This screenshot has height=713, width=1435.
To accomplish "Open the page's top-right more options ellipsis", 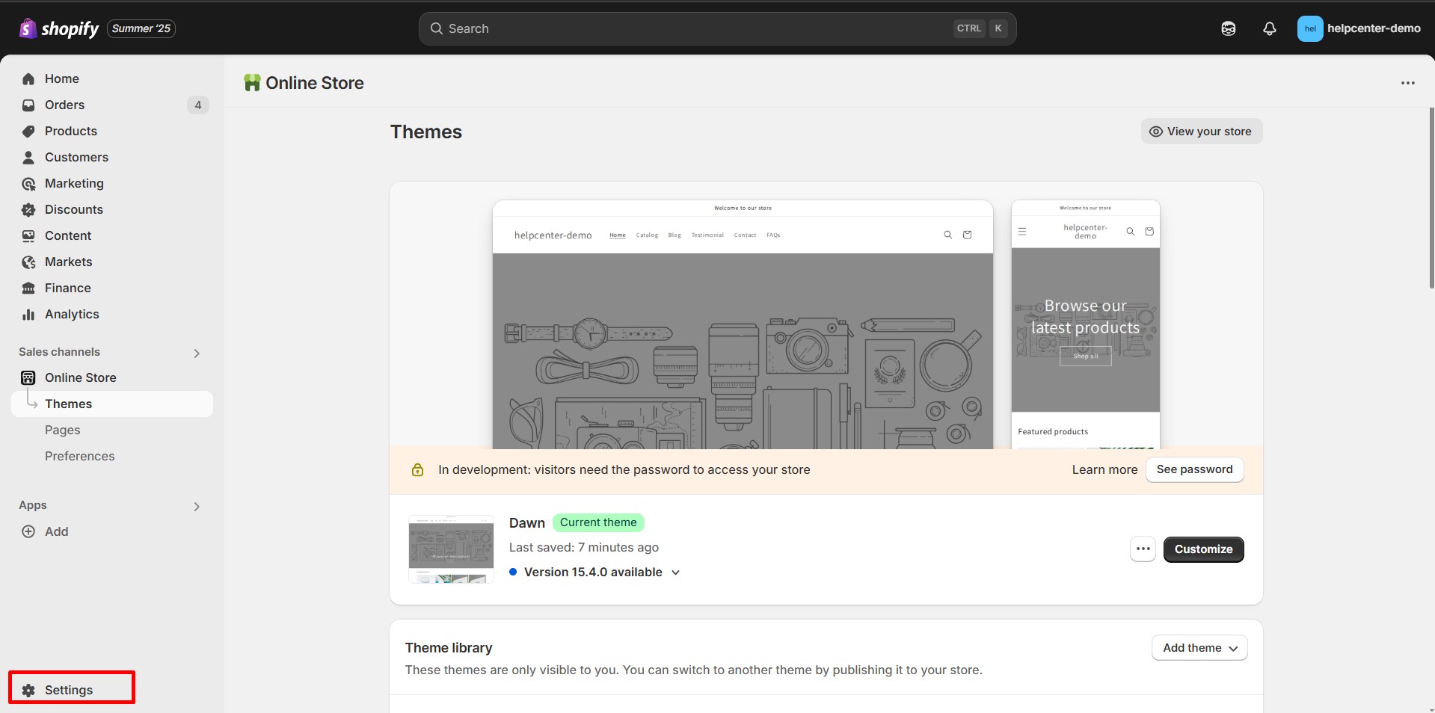I will (1407, 83).
